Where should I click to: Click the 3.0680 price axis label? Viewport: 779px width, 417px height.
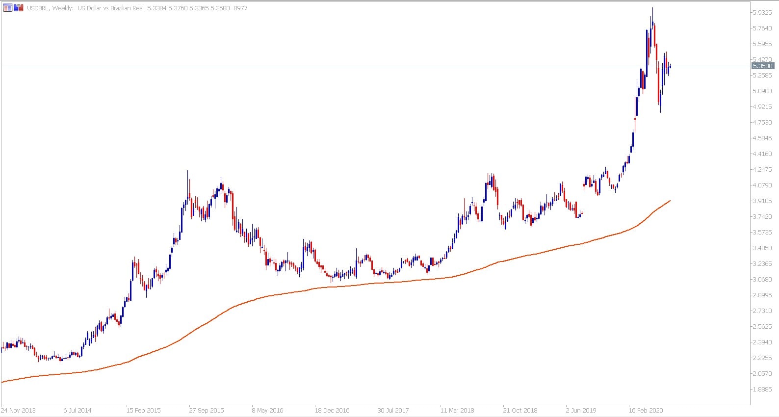[762, 280]
